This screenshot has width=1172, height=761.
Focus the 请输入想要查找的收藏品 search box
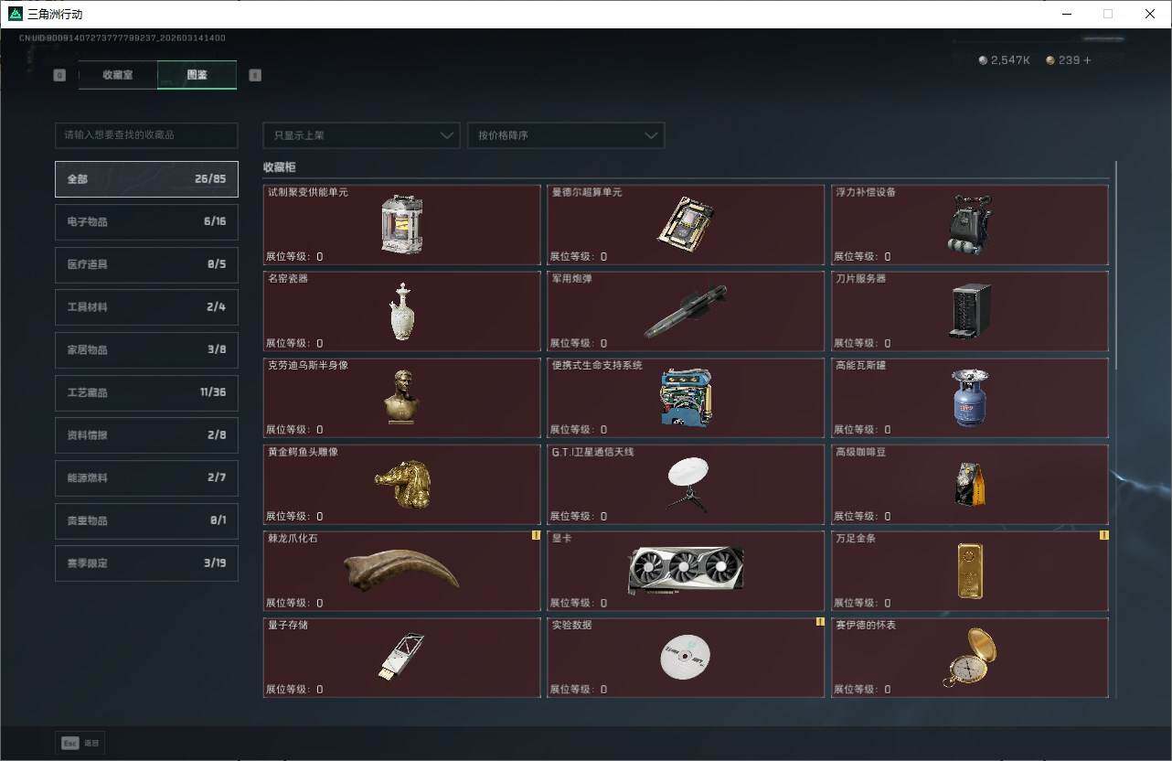146,135
